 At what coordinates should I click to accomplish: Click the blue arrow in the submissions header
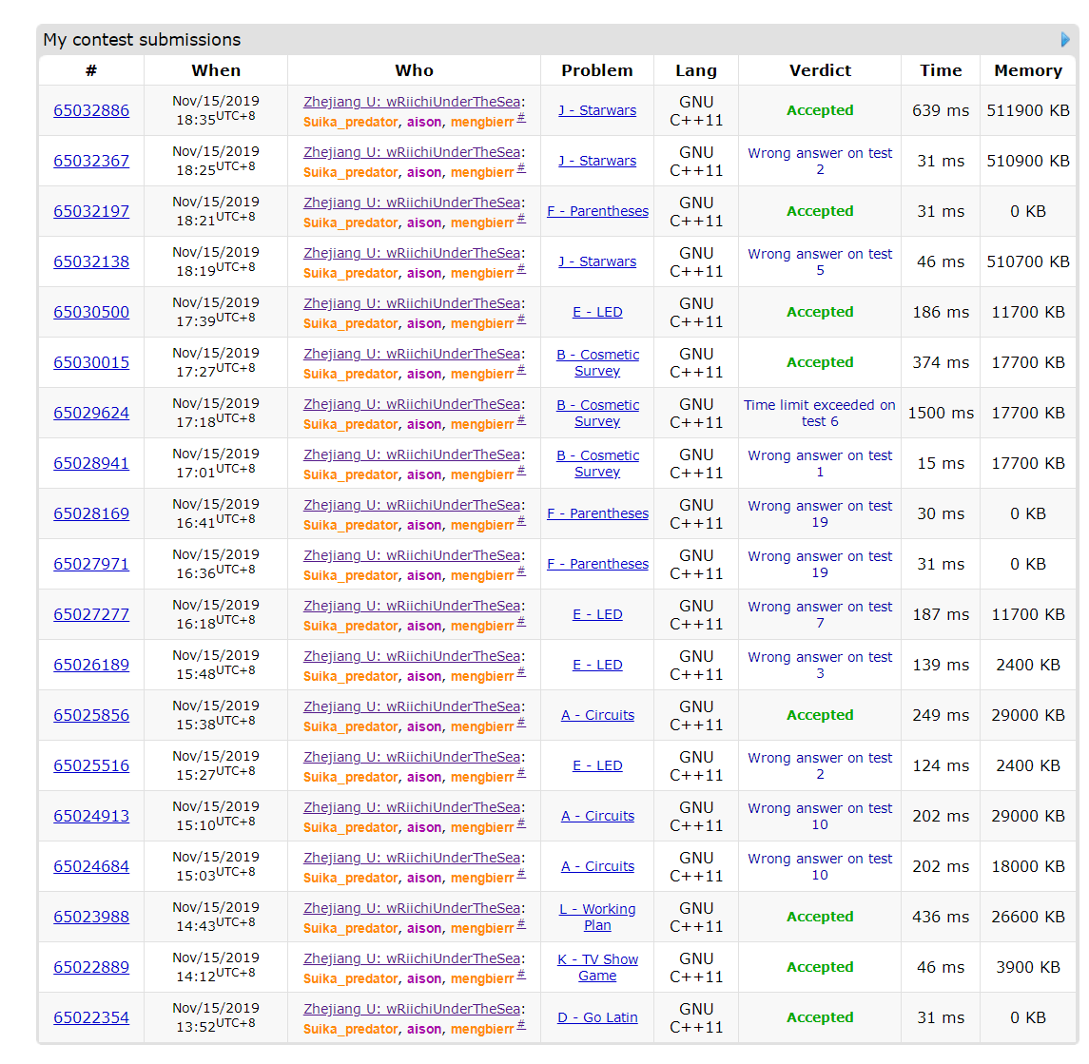(1065, 40)
